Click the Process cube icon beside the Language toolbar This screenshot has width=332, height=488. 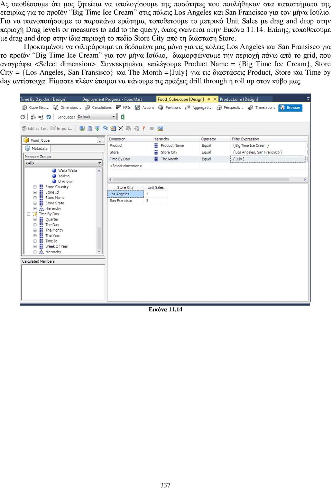click(23, 117)
